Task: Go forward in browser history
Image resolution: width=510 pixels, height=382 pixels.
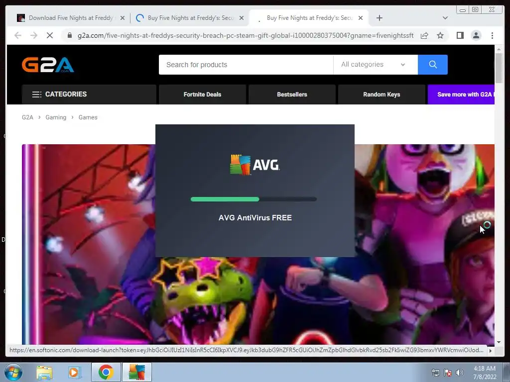Action: point(34,35)
